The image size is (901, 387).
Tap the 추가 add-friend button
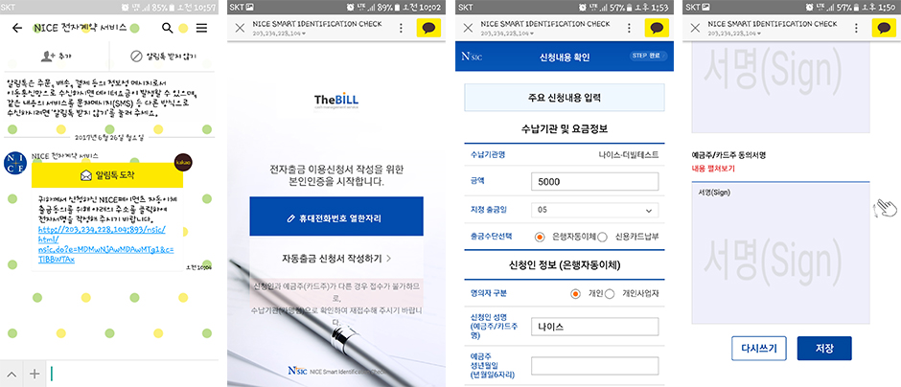[x=56, y=57]
